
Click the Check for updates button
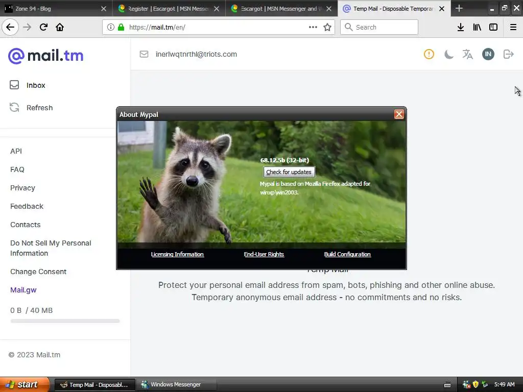click(x=289, y=172)
